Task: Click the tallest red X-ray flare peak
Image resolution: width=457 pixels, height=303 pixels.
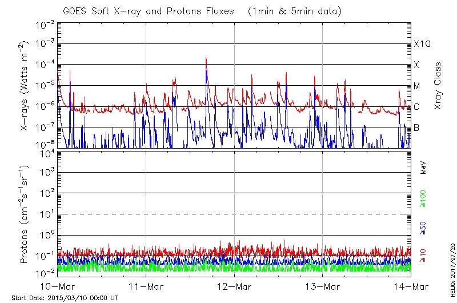Action: [206, 59]
